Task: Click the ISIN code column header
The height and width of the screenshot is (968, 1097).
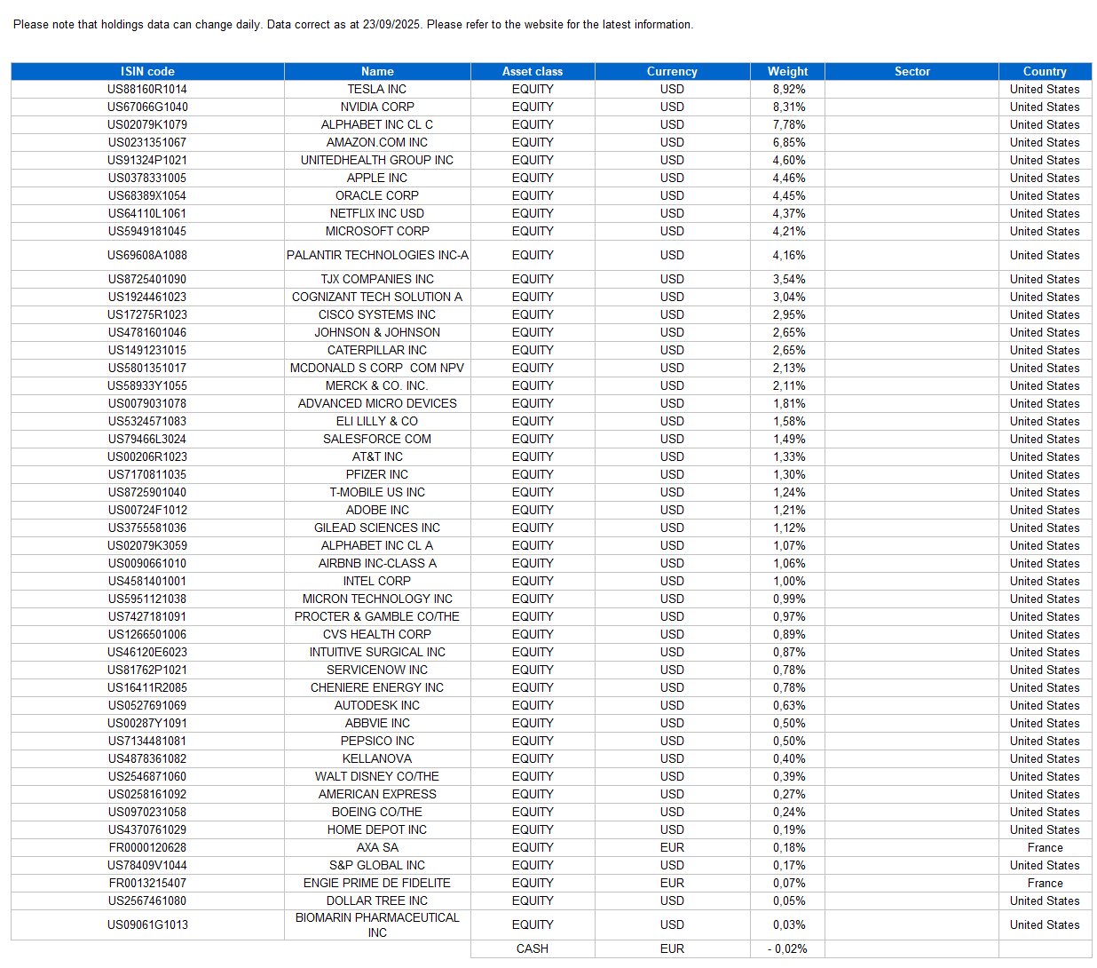Action: (147, 71)
